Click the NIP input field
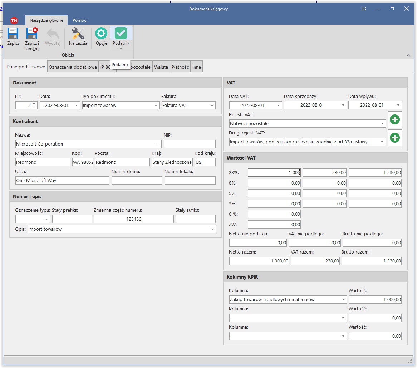 pyautogui.click(x=190, y=144)
